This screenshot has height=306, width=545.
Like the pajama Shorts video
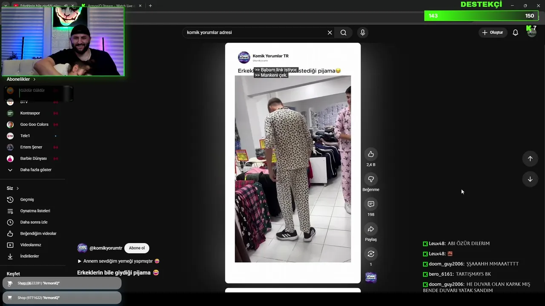(371, 154)
